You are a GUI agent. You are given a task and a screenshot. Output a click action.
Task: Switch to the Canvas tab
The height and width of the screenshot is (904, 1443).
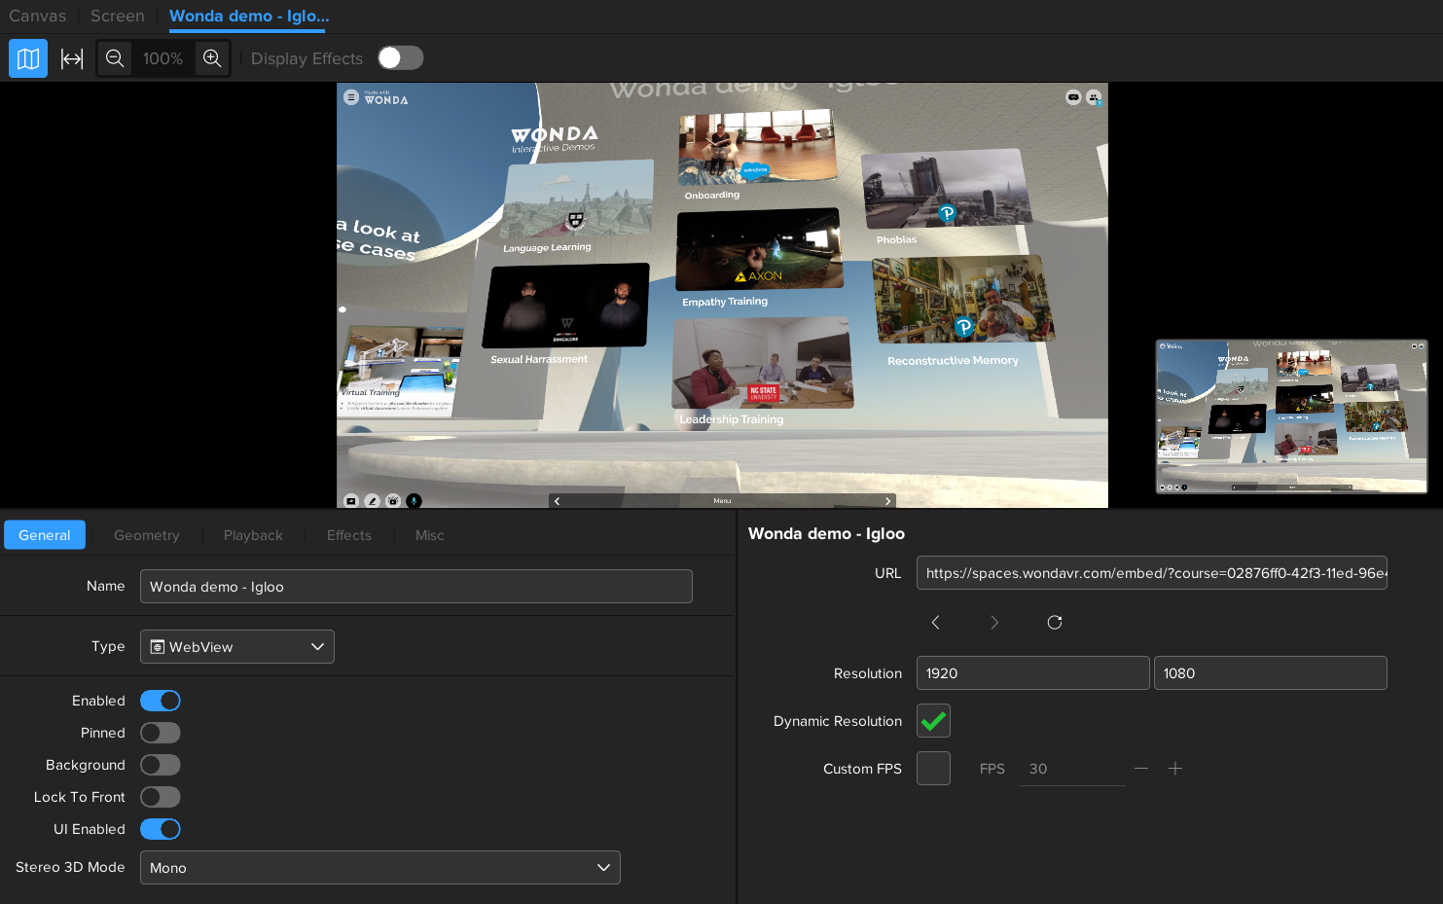38,16
